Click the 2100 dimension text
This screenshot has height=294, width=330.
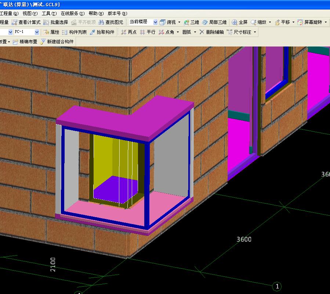point(53,264)
